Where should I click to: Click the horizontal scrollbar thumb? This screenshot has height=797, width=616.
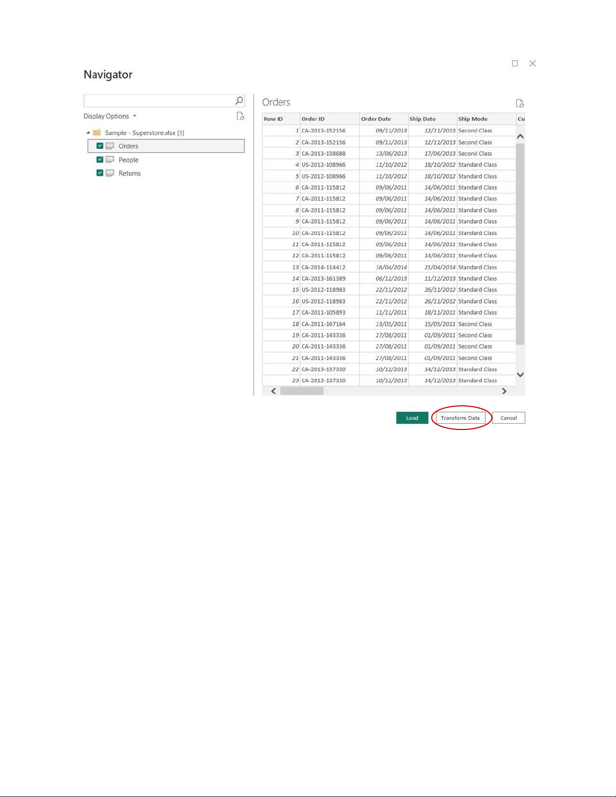tap(302, 391)
